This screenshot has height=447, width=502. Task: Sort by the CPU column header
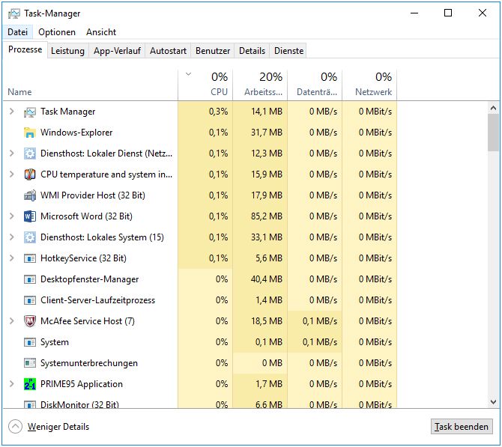(205, 85)
